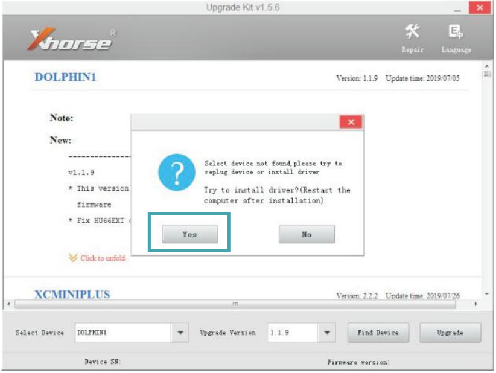Click the vertical scrollbar up arrow
496x373 pixels.
pos(487,66)
